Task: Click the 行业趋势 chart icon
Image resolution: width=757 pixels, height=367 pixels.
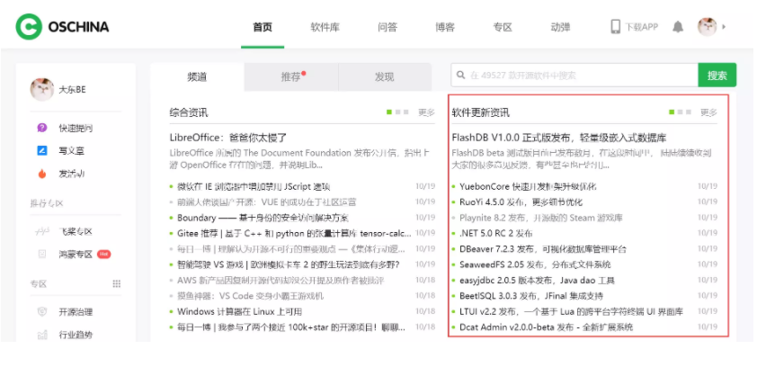Action: pyautogui.click(x=42, y=334)
